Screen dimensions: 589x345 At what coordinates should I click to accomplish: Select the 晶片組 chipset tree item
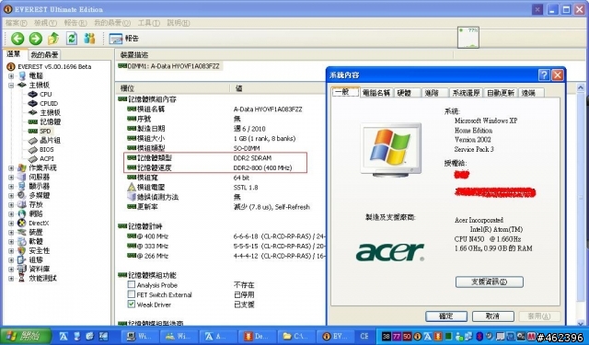point(51,140)
